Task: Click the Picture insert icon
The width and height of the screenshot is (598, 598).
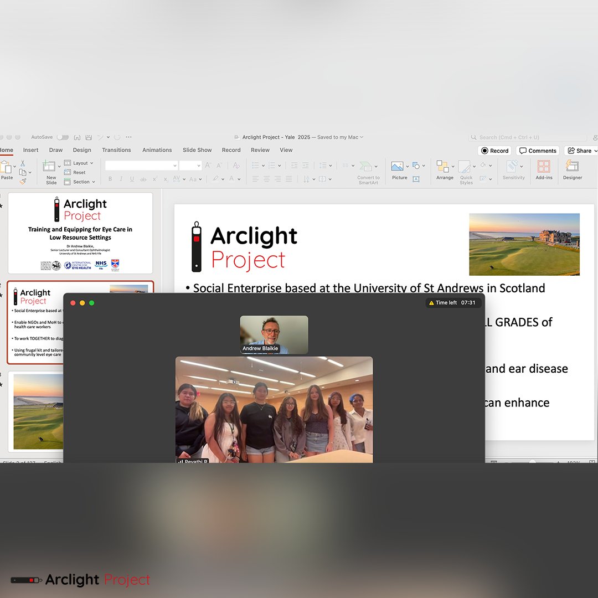Action: pos(397,166)
